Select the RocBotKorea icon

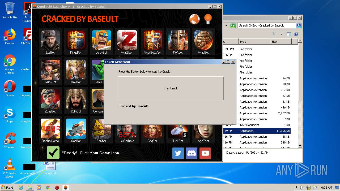(50, 129)
